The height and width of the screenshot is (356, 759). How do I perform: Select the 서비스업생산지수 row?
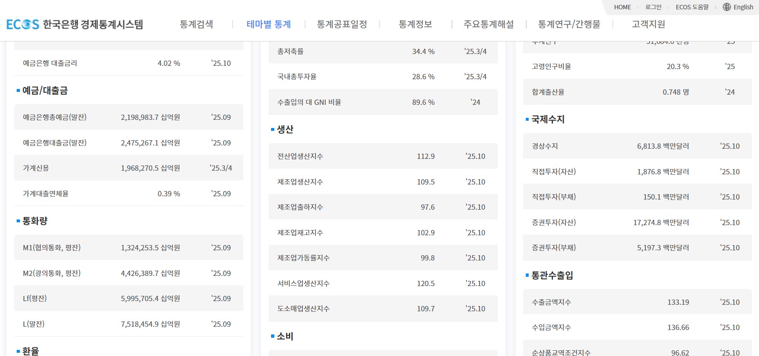(383, 283)
